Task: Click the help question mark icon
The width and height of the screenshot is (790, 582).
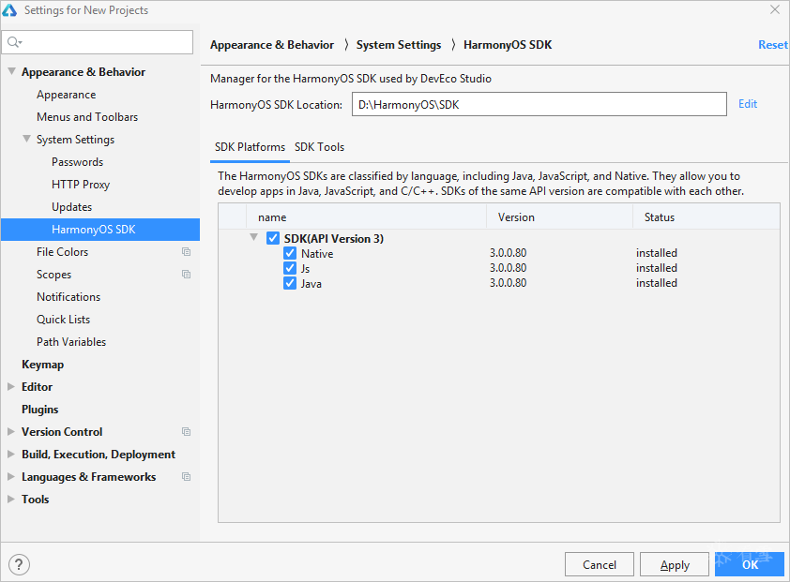Action: (x=19, y=564)
